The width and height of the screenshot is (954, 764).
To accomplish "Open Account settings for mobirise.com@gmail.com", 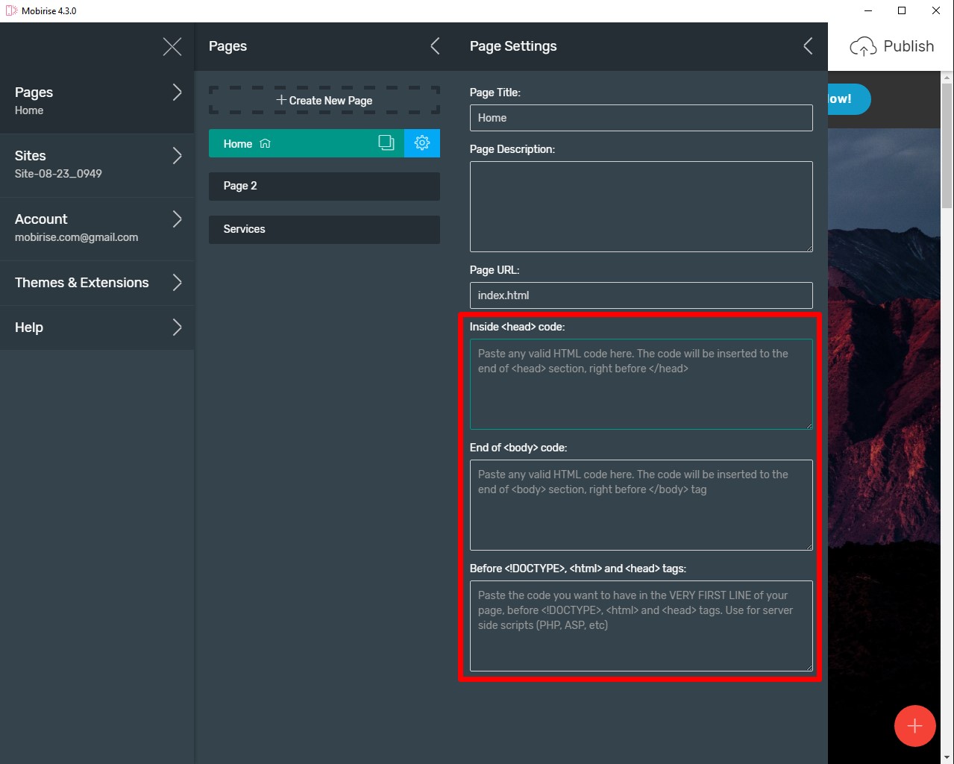I will [97, 228].
